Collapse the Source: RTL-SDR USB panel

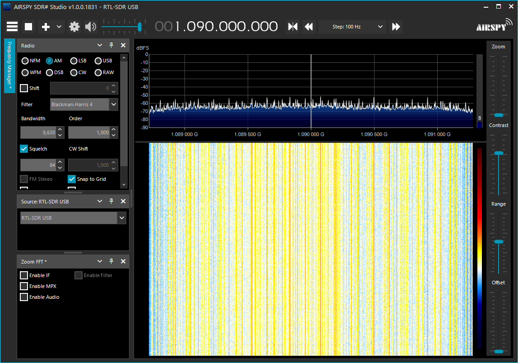(99, 201)
